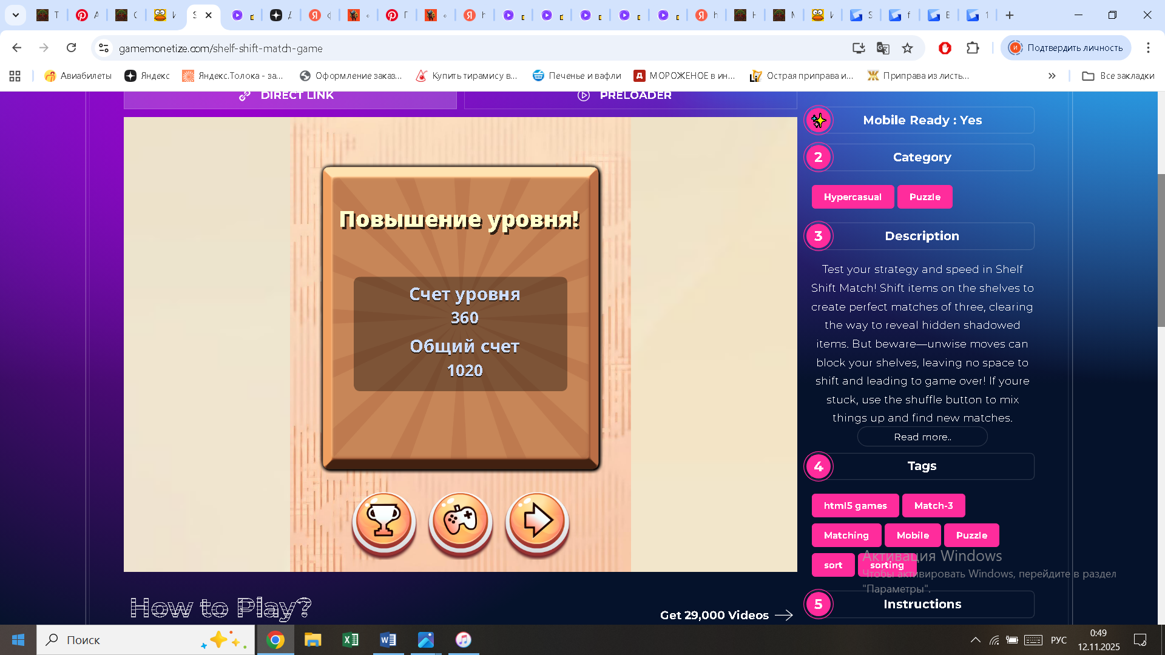The height and width of the screenshot is (655, 1165).
Task: Select the Match-3 tag
Action: 933,505
